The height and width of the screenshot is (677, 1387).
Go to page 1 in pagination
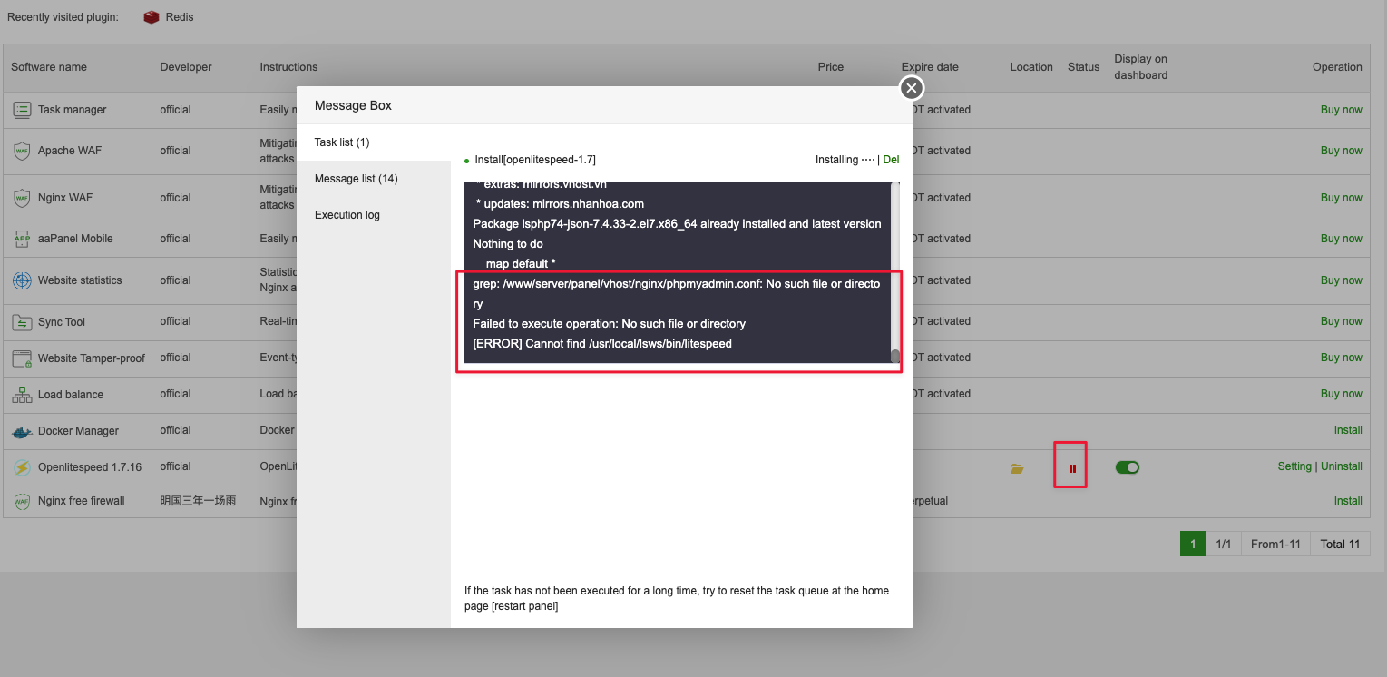tap(1193, 544)
